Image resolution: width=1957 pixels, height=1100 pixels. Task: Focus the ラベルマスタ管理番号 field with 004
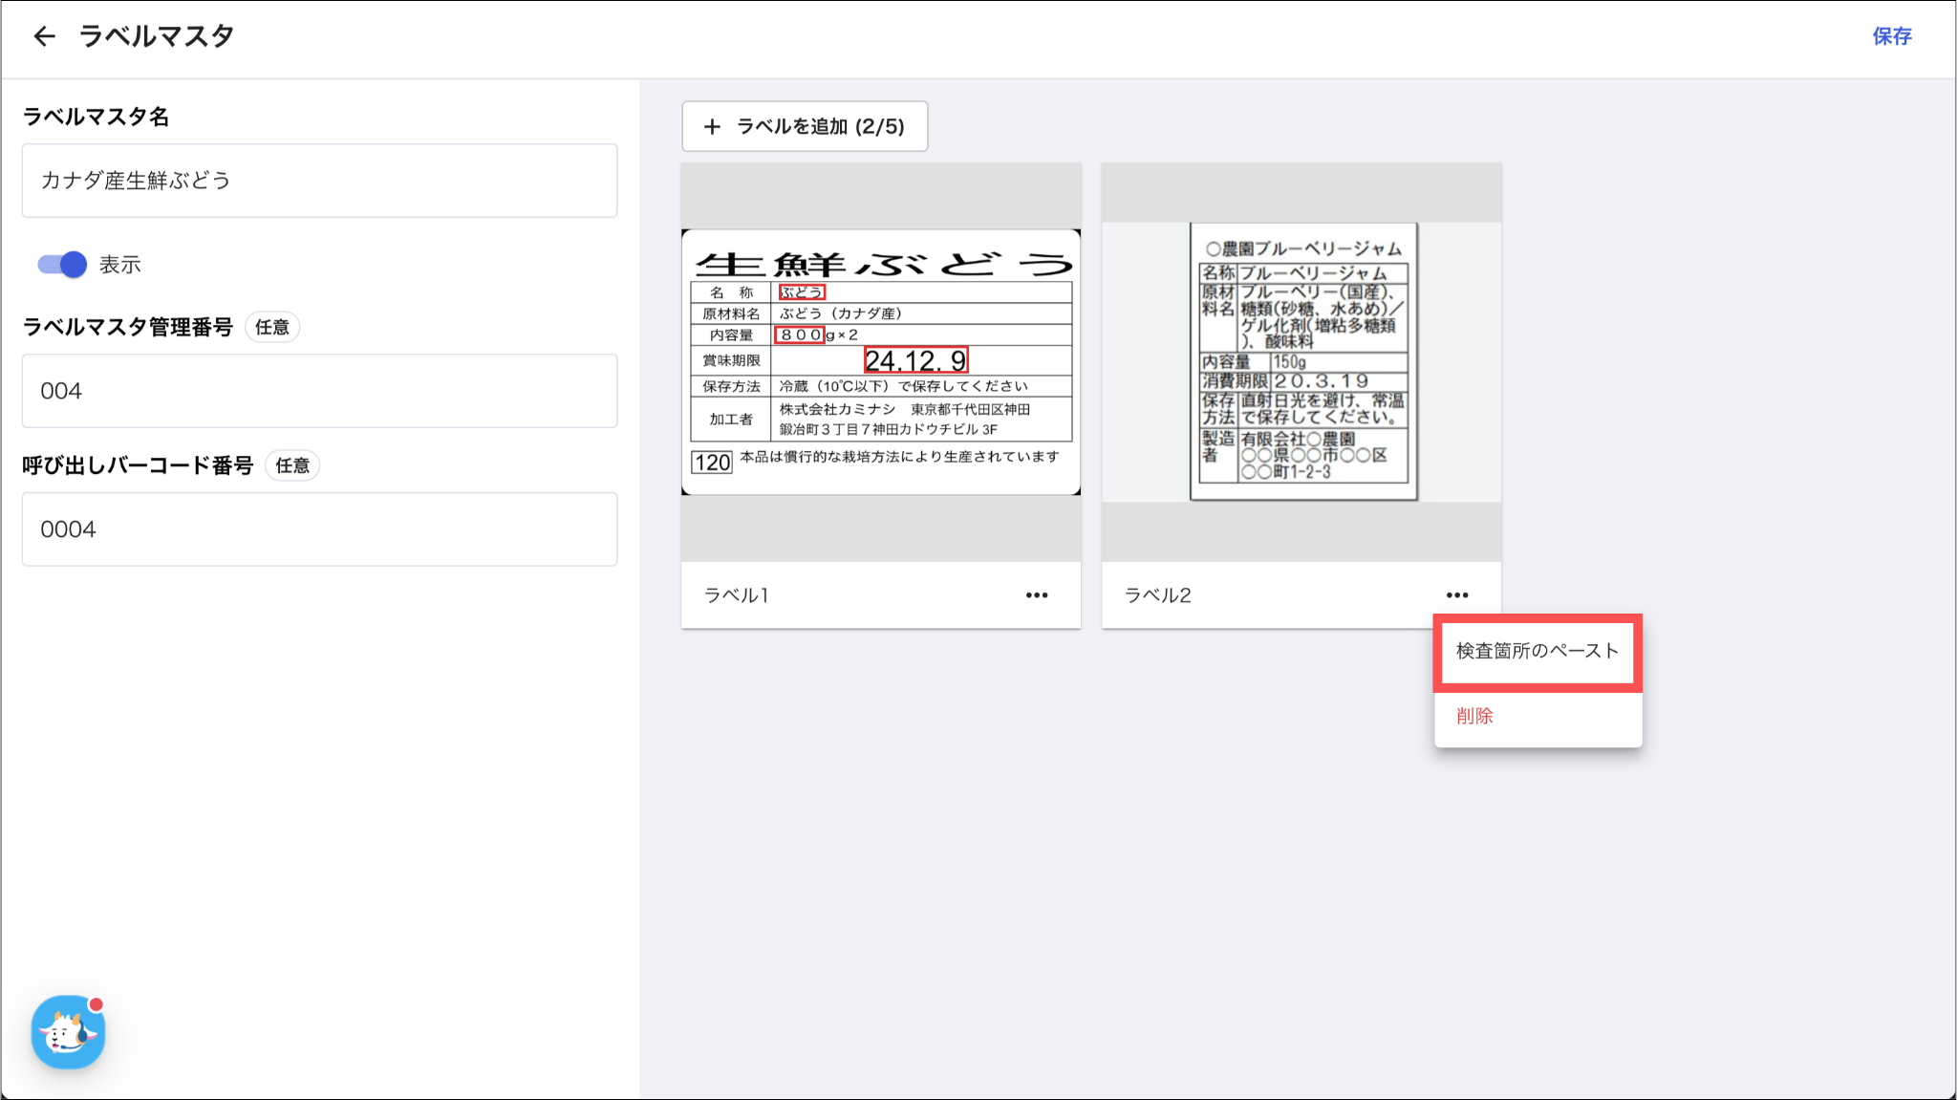coord(319,391)
